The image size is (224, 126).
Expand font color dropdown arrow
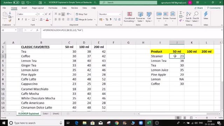coord(50,20)
